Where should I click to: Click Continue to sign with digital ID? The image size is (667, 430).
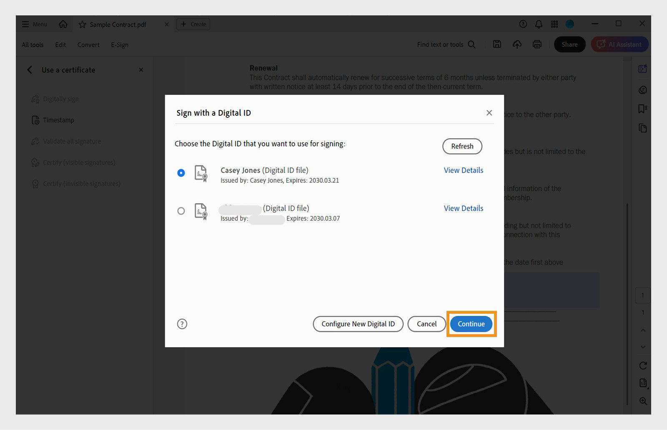point(471,324)
